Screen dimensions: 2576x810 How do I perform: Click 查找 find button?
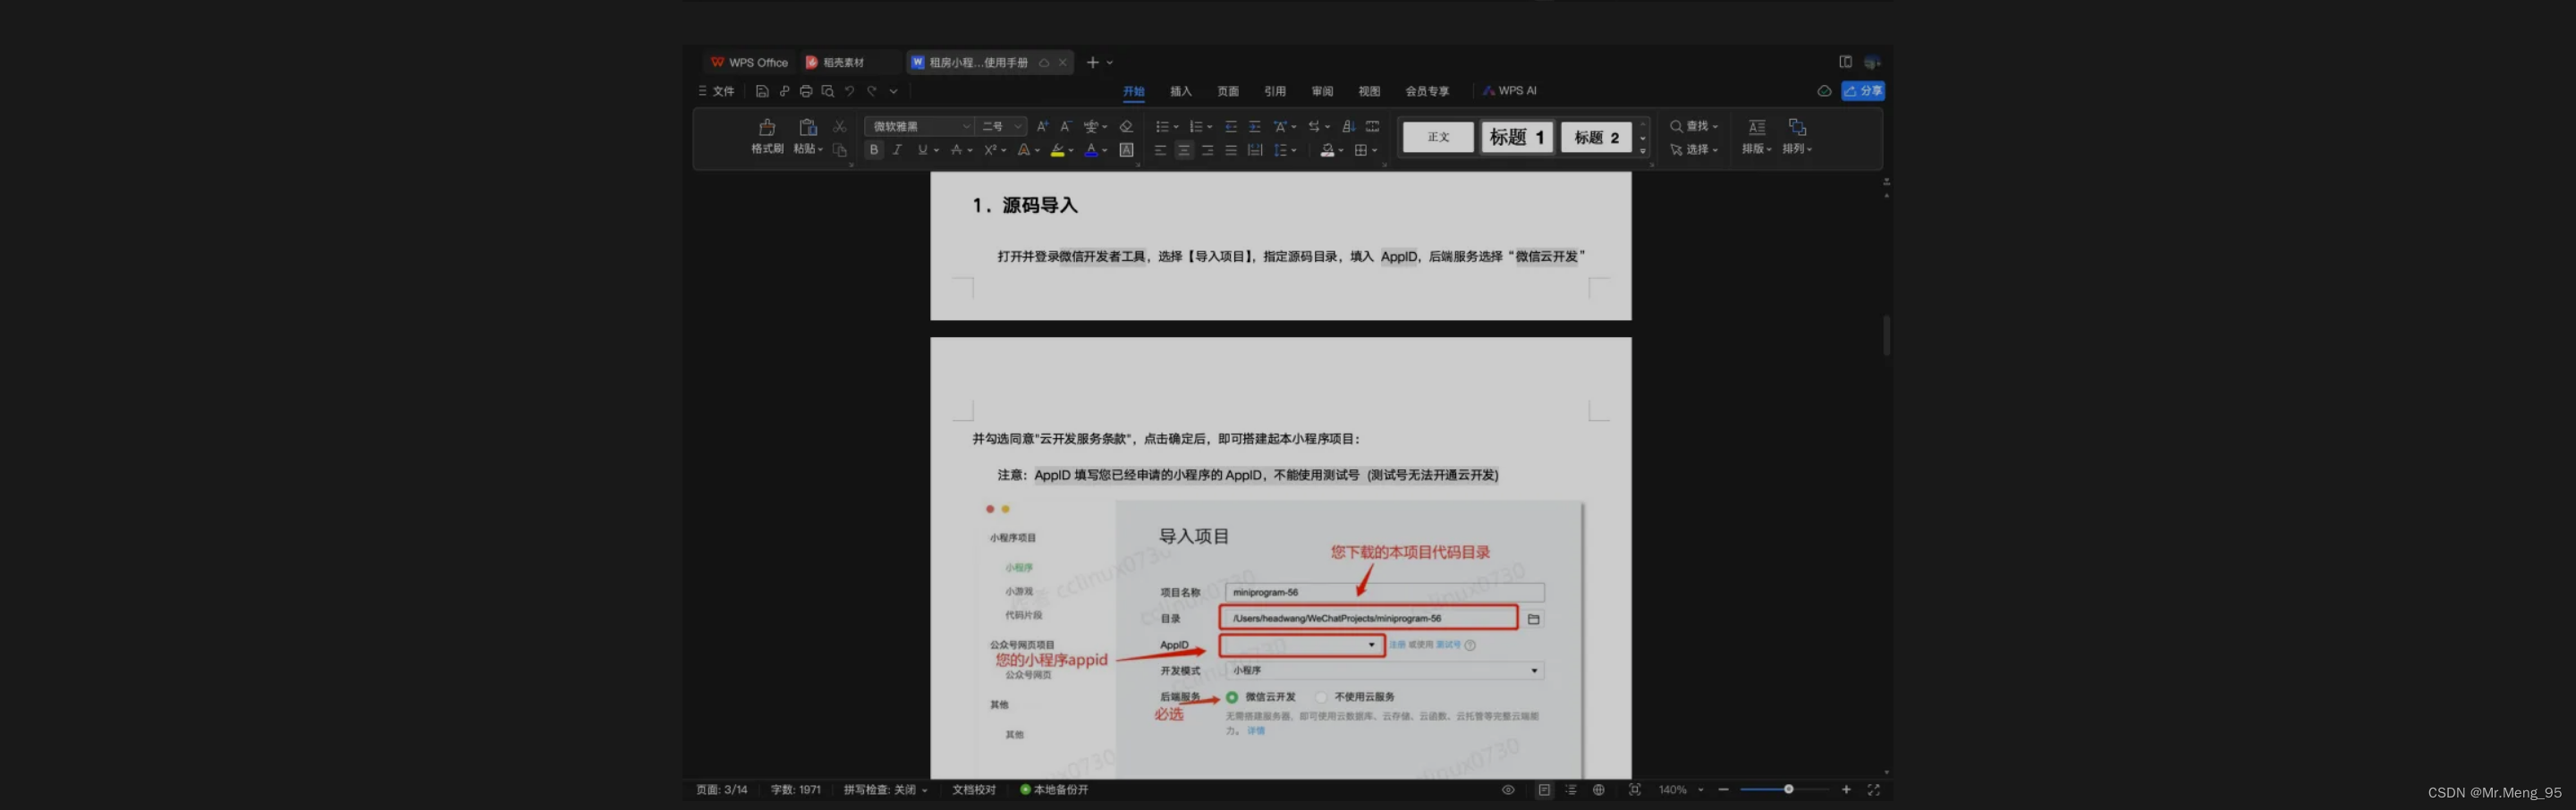pos(1693,126)
